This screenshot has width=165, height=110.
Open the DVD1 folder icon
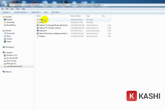tap(38, 20)
